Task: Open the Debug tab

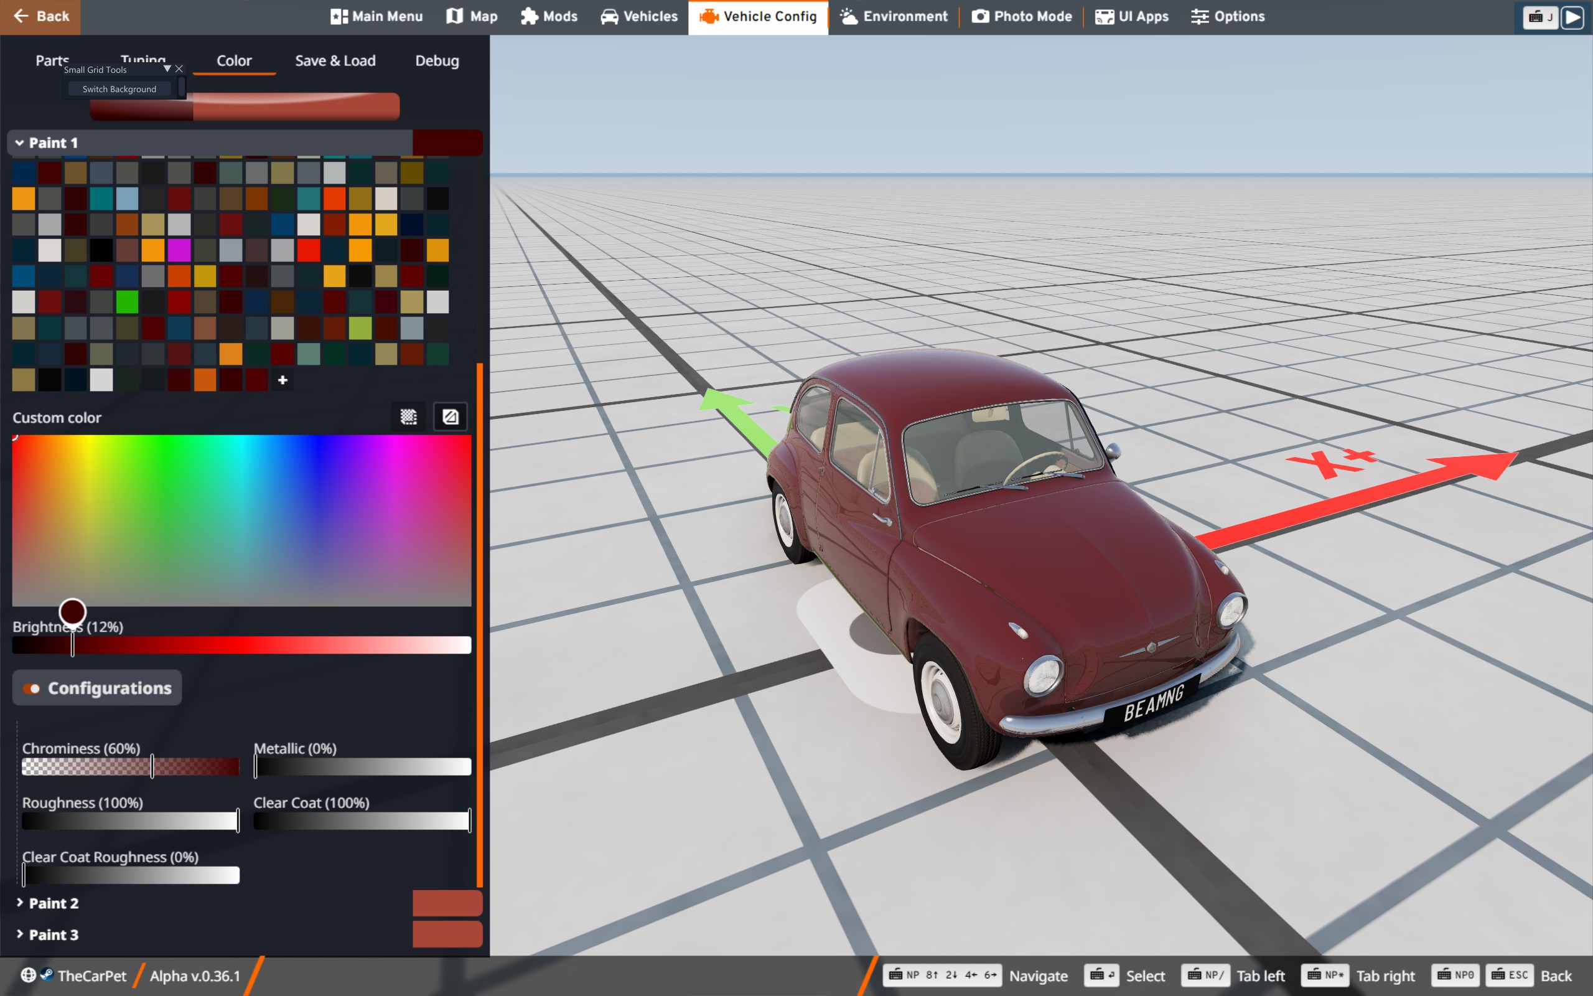Action: point(436,60)
